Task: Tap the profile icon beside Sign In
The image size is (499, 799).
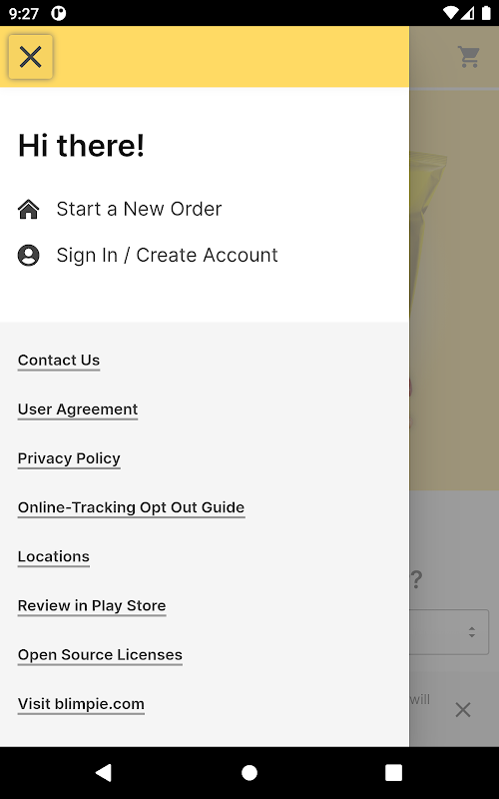Action: [29, 256]
